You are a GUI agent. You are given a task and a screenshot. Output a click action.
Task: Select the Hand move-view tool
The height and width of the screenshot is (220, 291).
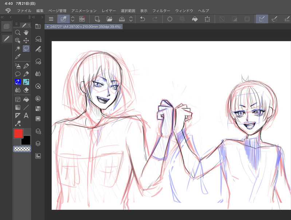click(26, 33)
